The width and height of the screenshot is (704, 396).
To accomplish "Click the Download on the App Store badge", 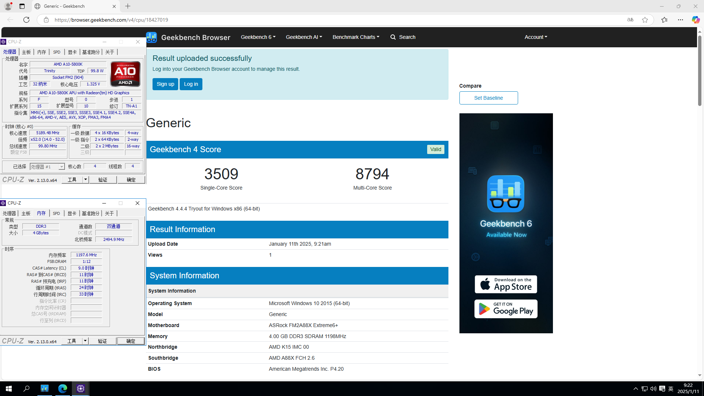I will 506,284.
